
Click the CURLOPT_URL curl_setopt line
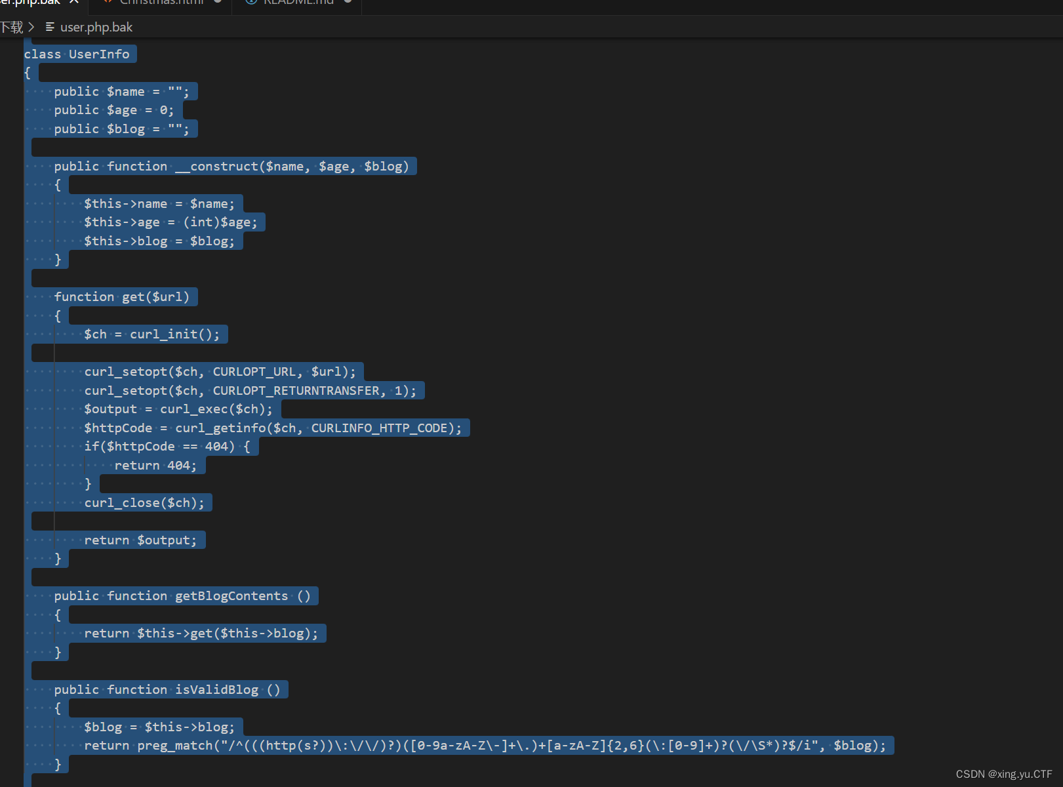click(x=220, y=372)
